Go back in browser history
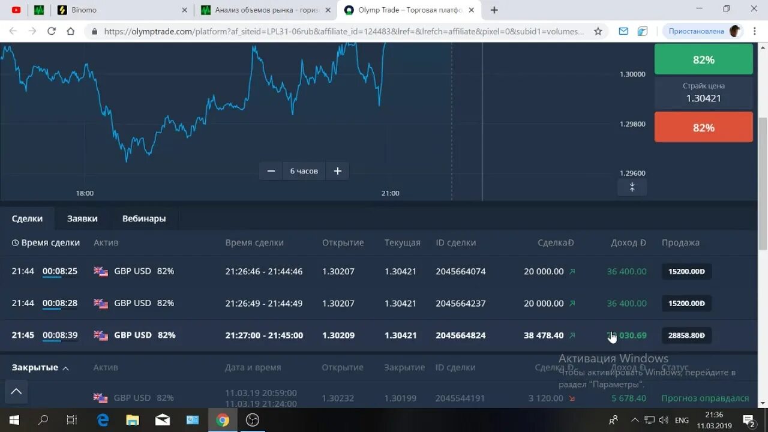This screenshot has width=768, height=432. pos(13,31)
